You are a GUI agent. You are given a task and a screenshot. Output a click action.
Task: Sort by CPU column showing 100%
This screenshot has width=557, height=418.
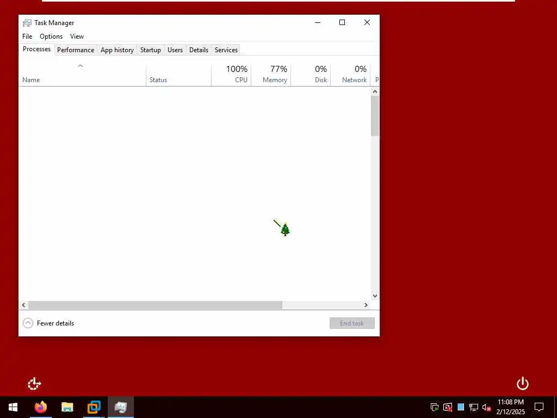coord(231,75)
